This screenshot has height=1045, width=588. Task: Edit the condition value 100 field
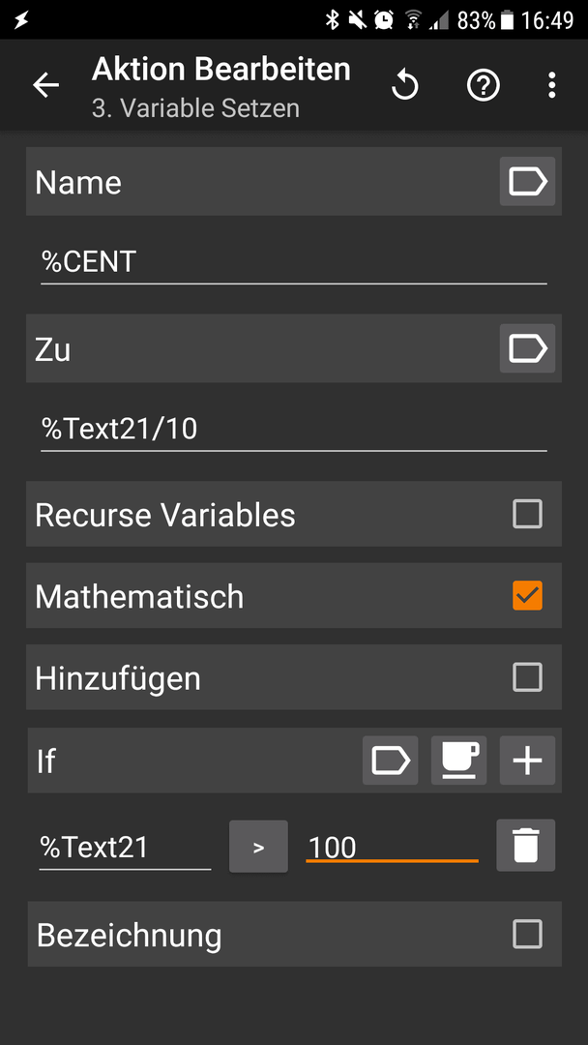pos(393,847)
